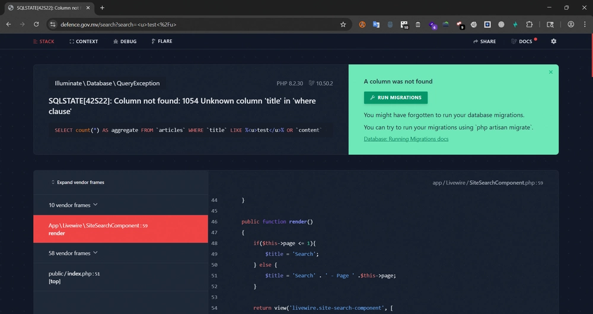This screenshot has height=314, width=593.
Task: Open Ignition settings gear
Action: coord(554,41)
